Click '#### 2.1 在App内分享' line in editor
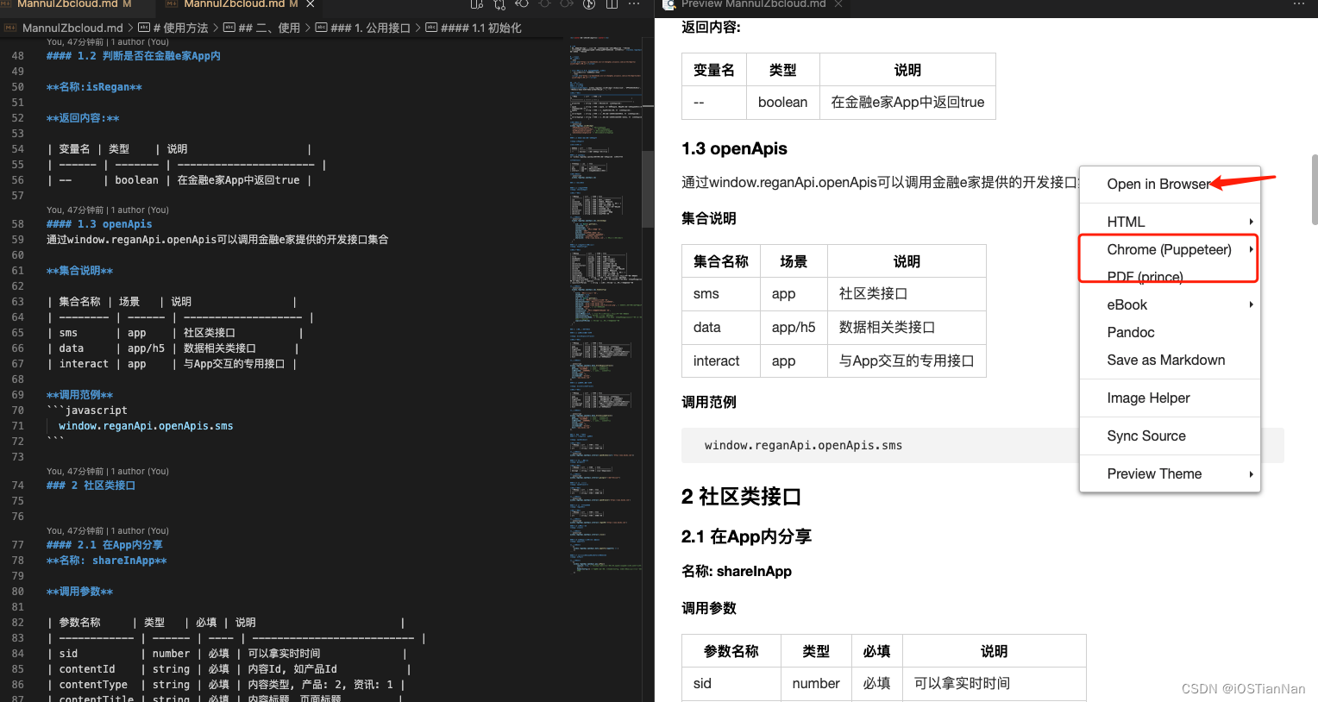 coord(104,545)
